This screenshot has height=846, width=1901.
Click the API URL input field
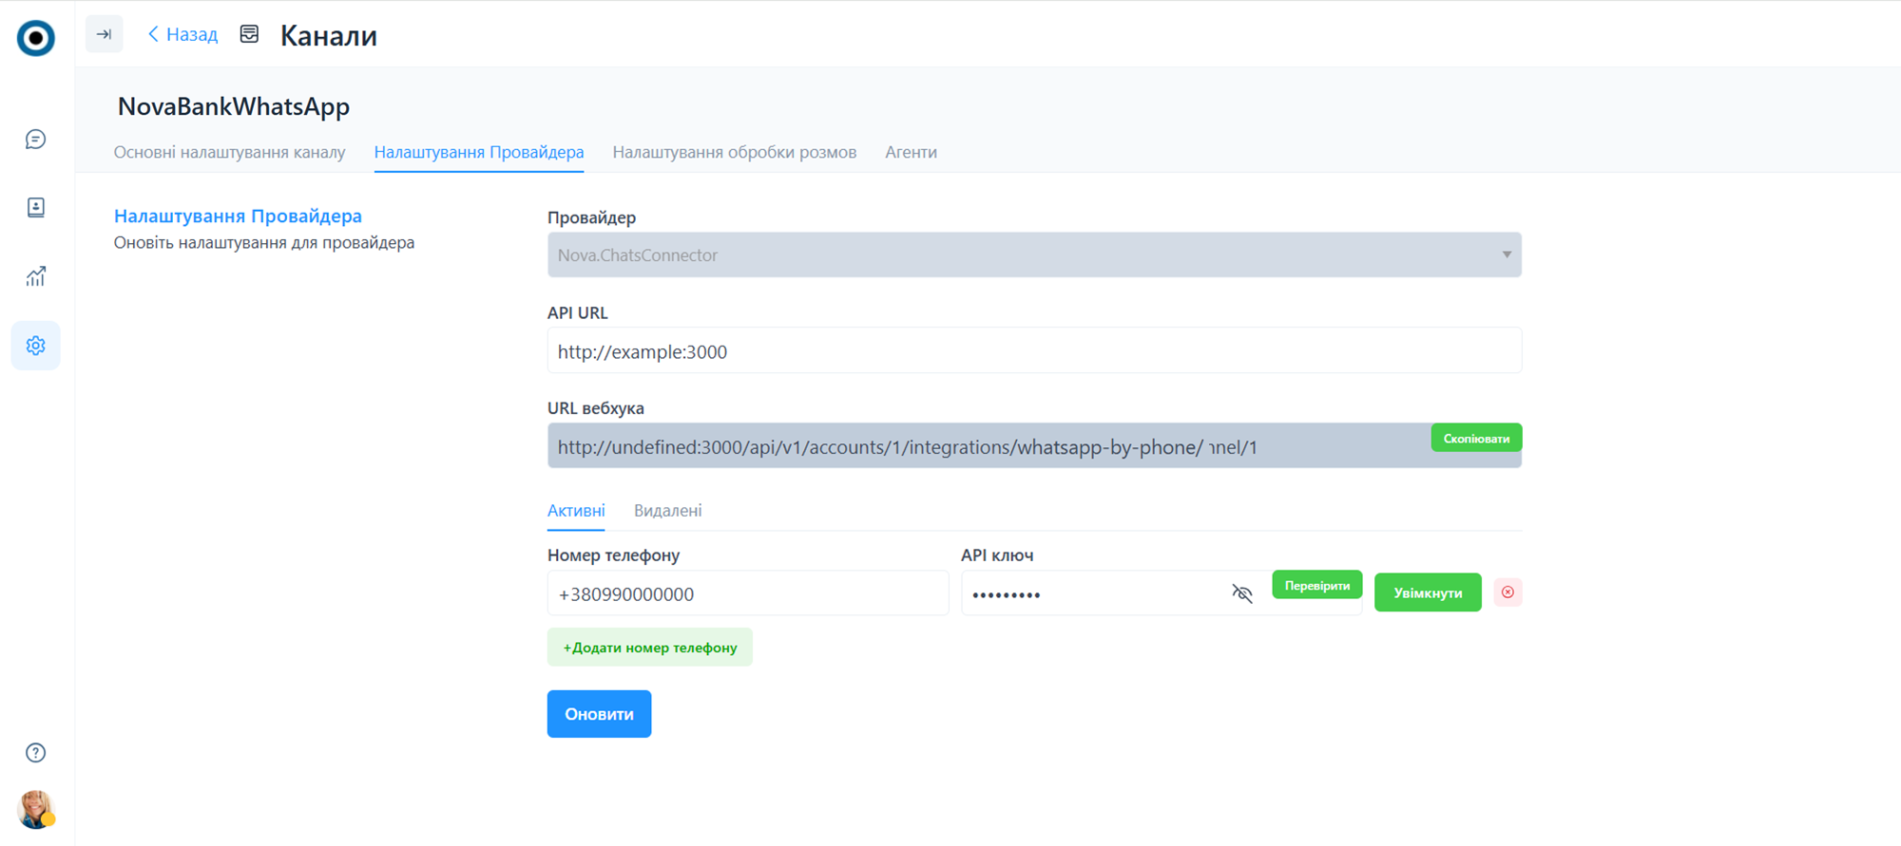[1033, 351]
